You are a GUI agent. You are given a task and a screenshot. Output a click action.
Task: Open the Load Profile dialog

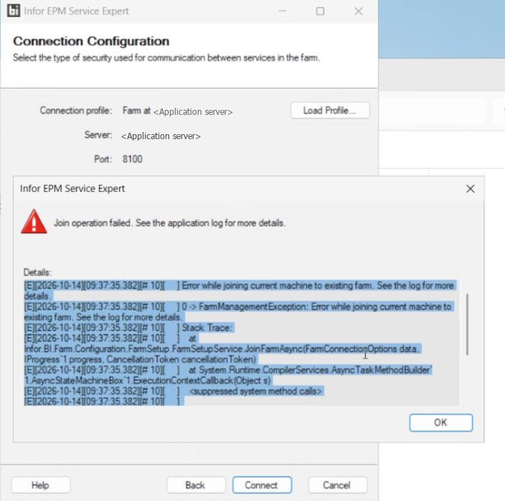point(330,111)
